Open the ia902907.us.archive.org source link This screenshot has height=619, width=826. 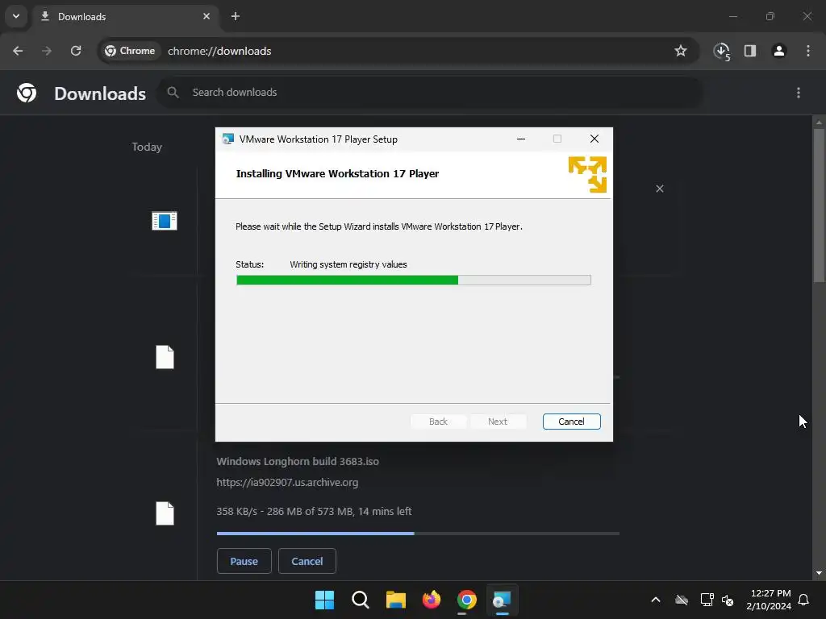click(287, 482)
